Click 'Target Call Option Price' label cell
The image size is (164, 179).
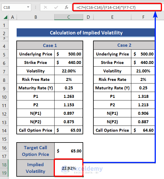click(x=36, y=151)
